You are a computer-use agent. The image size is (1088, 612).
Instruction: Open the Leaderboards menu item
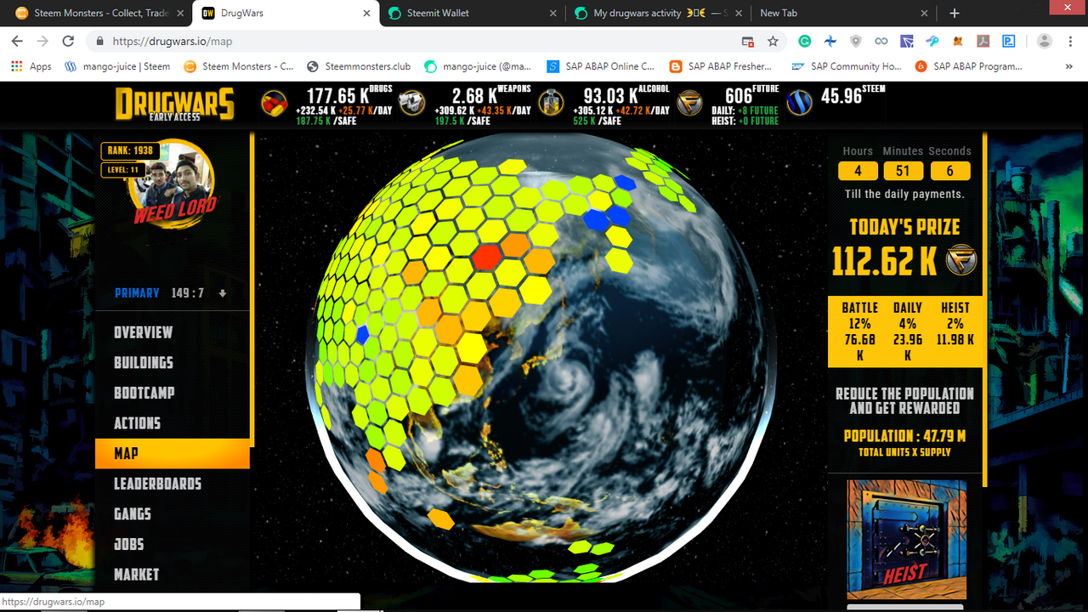click(158, 484)
